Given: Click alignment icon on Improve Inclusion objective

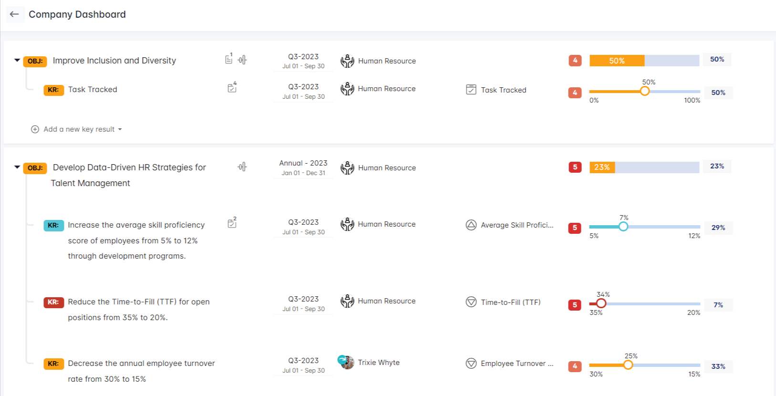Looking at the screenshot, I should point(242,60).
